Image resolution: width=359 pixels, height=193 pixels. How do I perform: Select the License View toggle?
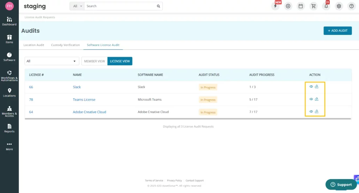[120, 61]
